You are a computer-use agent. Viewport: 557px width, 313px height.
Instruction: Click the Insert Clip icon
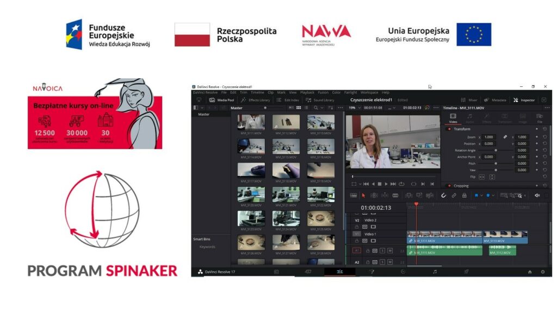pos(409,196)
